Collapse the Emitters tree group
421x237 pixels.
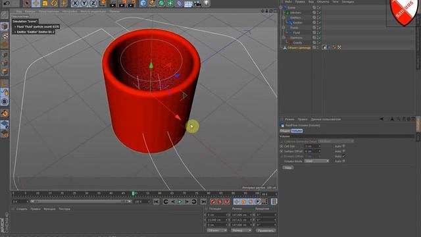(284, 18)
